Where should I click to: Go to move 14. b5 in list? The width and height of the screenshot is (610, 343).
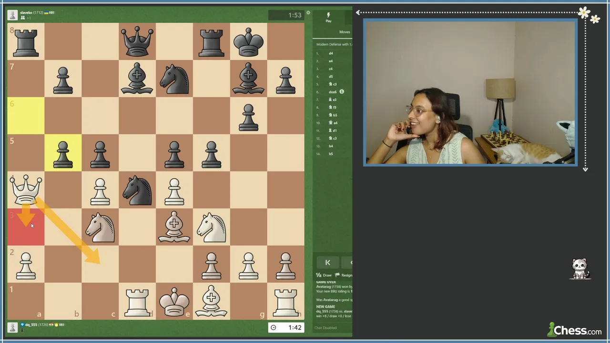[x=331, y=154]
